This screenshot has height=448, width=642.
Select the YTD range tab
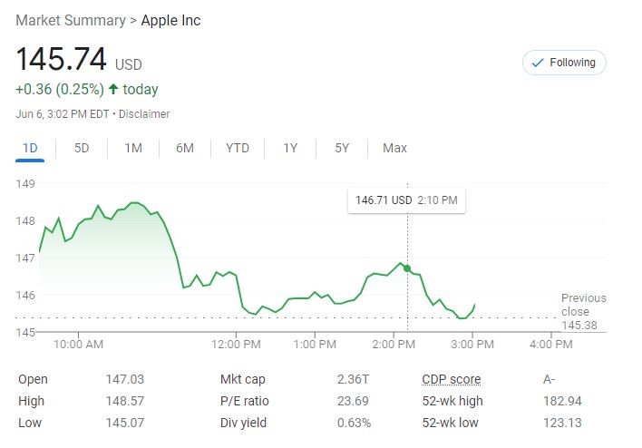pos(238,148)
